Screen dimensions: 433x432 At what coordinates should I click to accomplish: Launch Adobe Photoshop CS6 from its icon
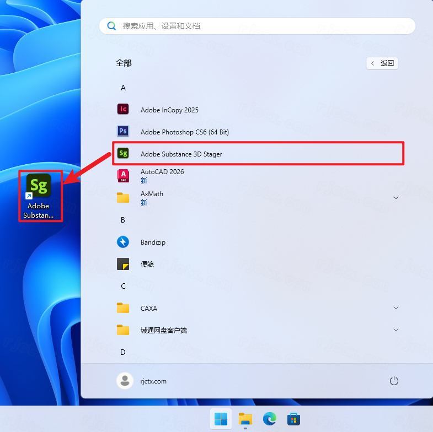(x=123, y=132)
